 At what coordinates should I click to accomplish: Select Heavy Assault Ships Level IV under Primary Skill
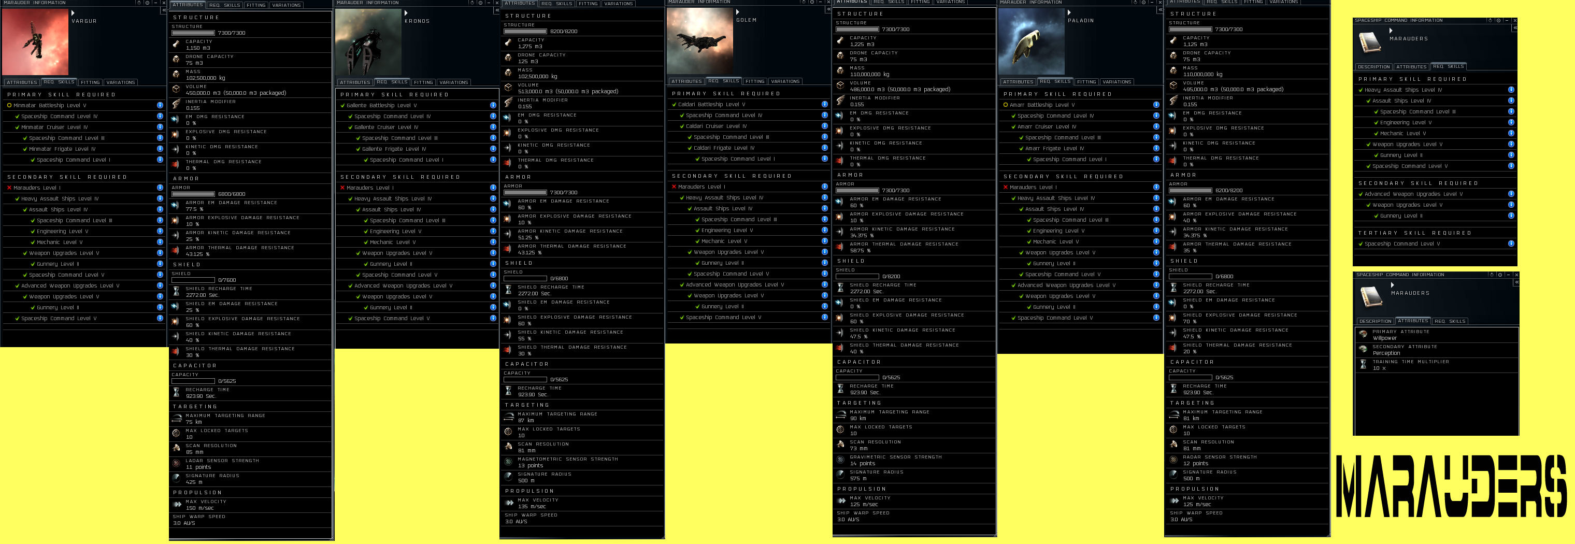coord(1435,90)
